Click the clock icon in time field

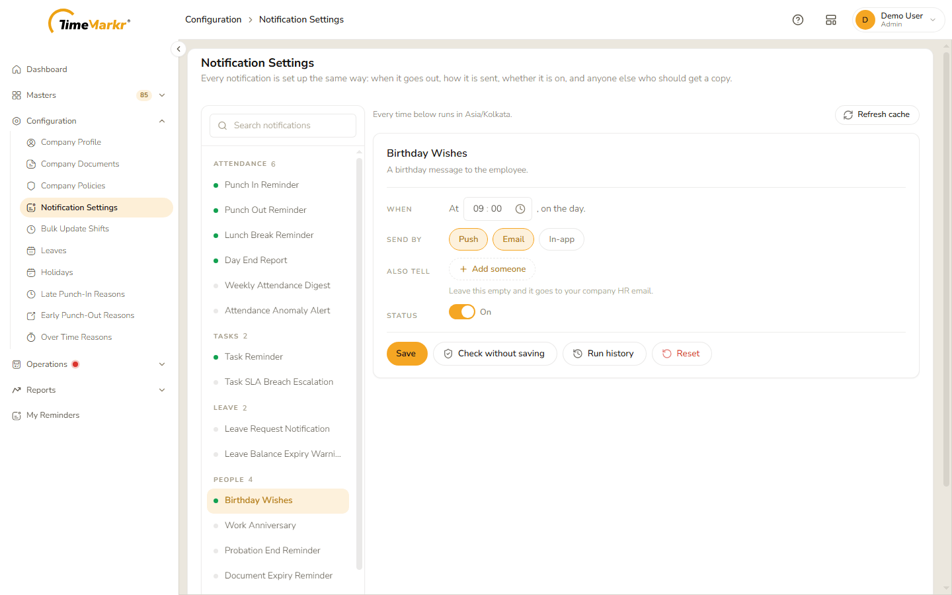[520, 209]
